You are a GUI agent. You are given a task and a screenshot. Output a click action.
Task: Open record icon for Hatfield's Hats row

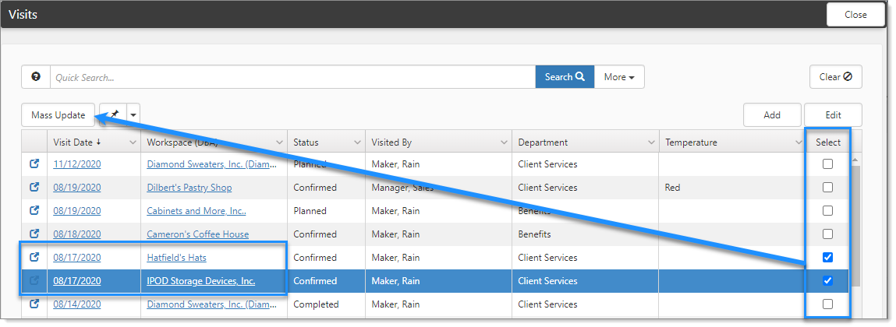(x=34, y=258)
